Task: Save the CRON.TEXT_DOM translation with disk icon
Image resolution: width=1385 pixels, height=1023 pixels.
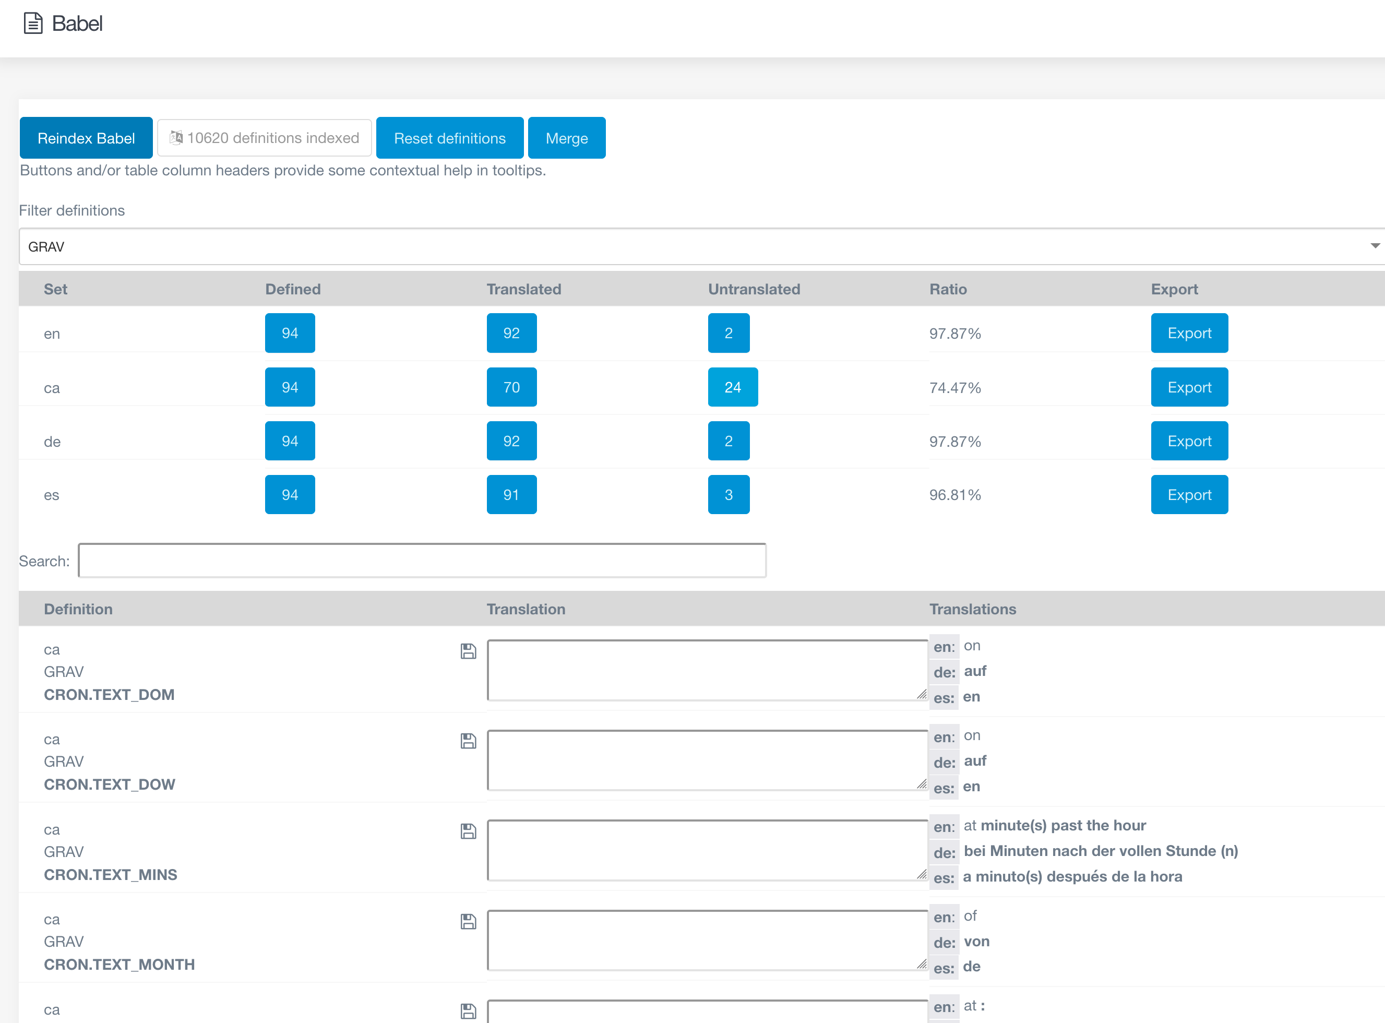Action: click(x=469, y=651)
